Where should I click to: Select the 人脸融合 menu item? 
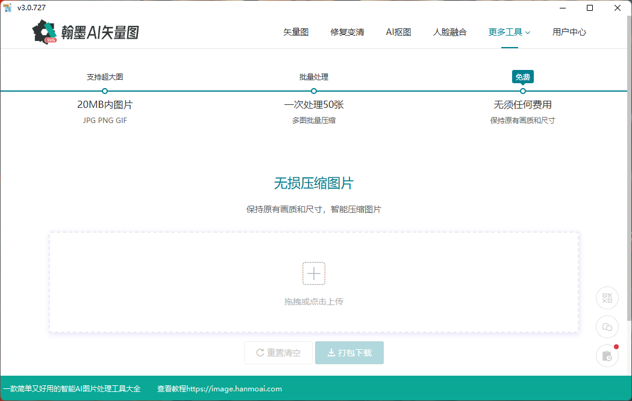[449, 32]
